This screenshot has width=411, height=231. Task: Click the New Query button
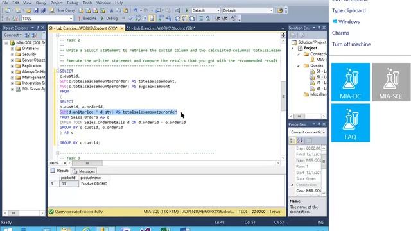(x=63, y=10)
